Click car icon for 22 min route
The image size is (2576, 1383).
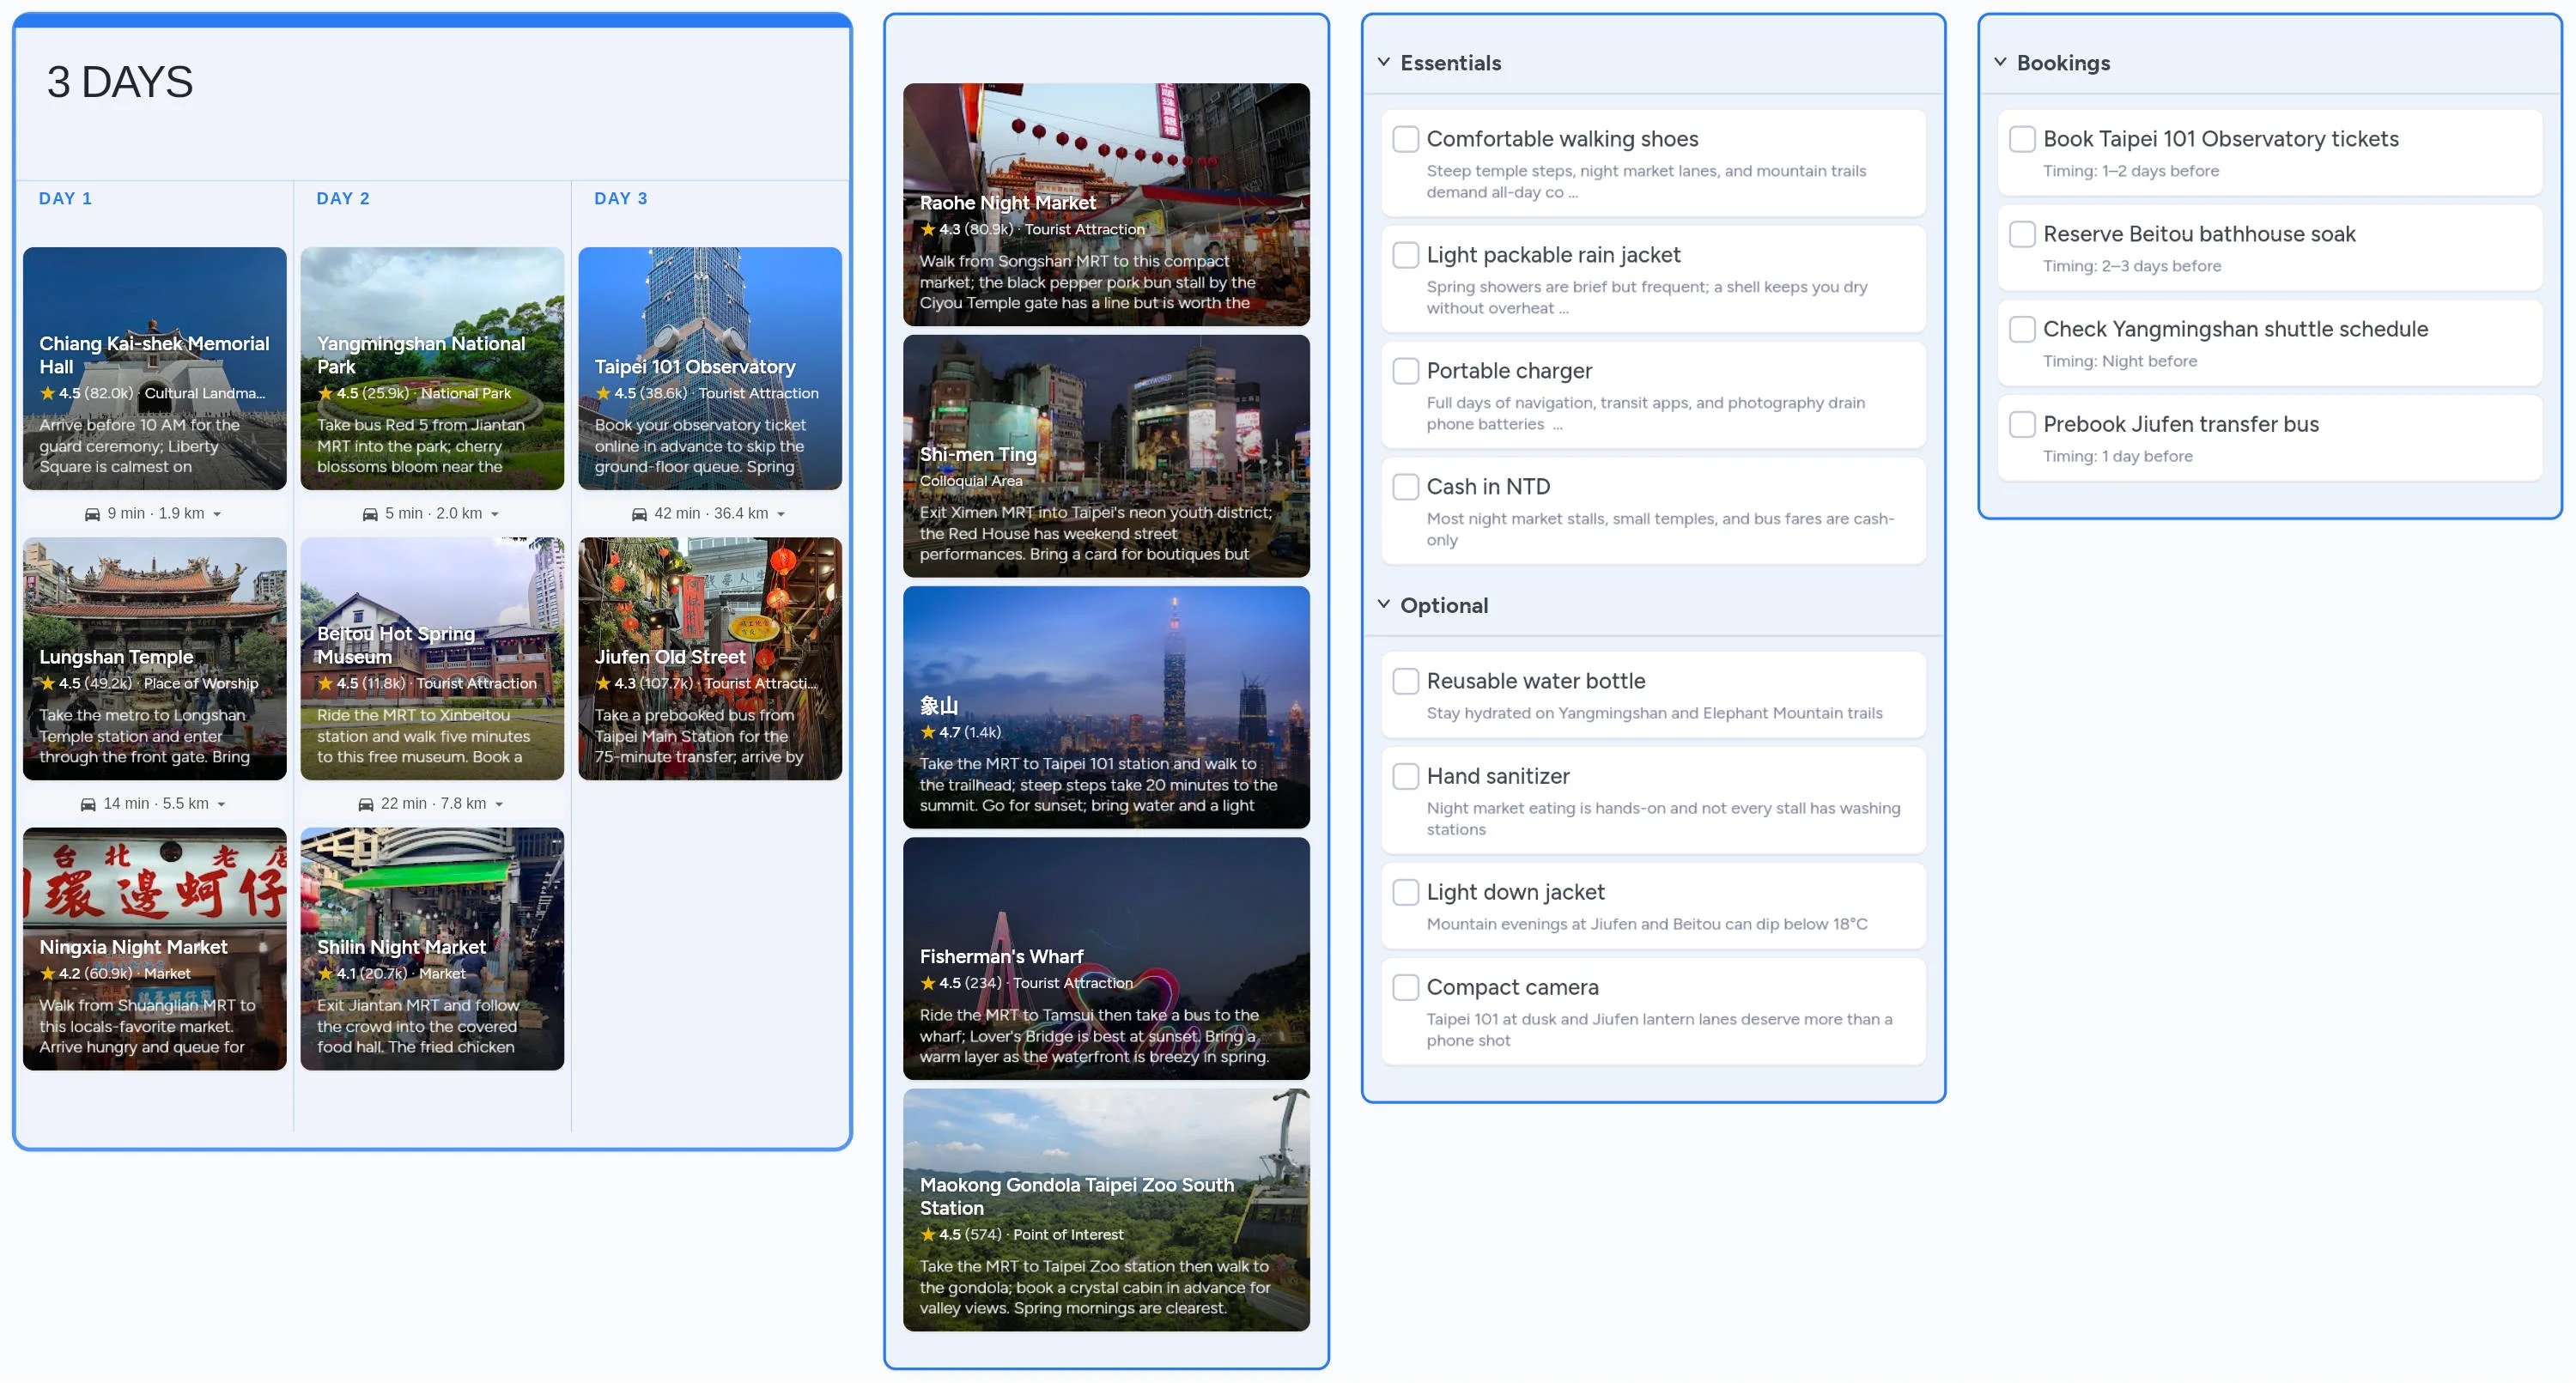366,804
